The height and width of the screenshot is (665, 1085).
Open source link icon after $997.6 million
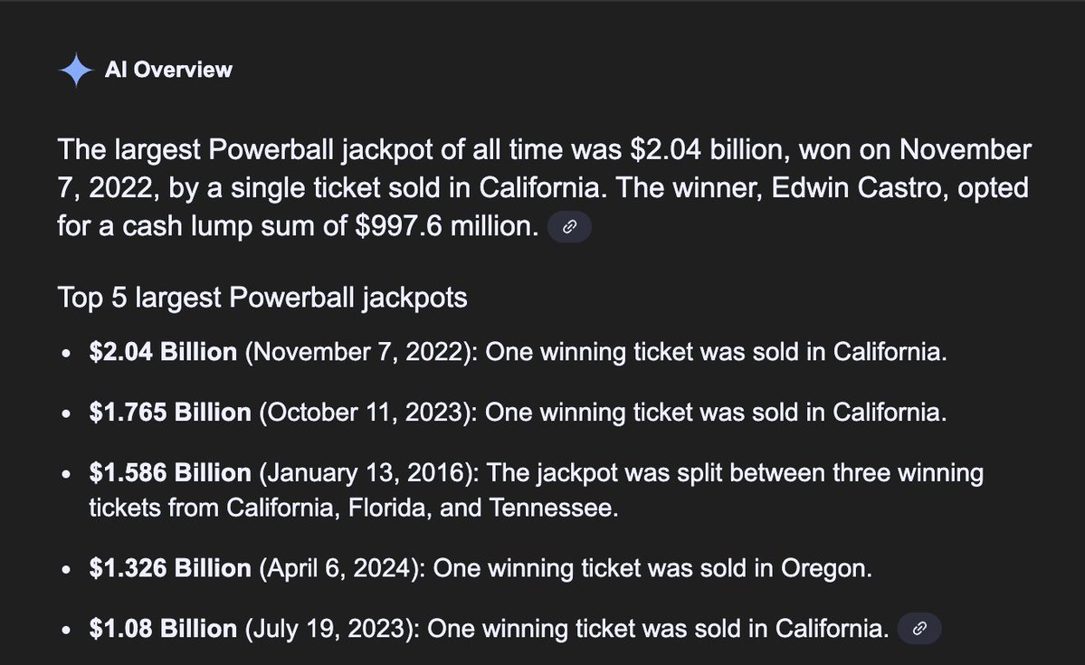click(569, 227)
